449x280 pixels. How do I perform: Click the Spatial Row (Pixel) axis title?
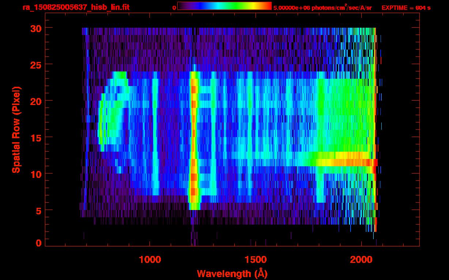click(16, 130)
